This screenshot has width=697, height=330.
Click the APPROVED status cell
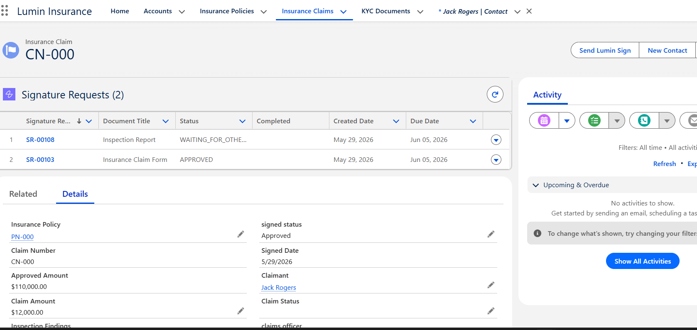click(x=196, y=160)
